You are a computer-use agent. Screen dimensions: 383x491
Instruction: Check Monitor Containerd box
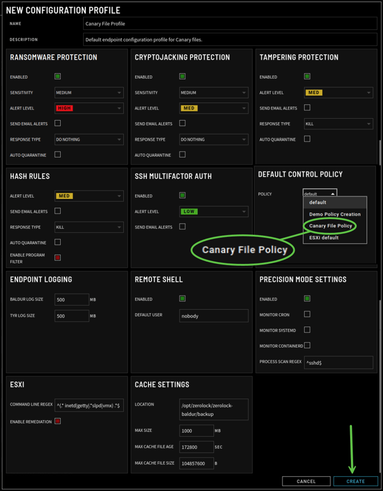point(307,346)
